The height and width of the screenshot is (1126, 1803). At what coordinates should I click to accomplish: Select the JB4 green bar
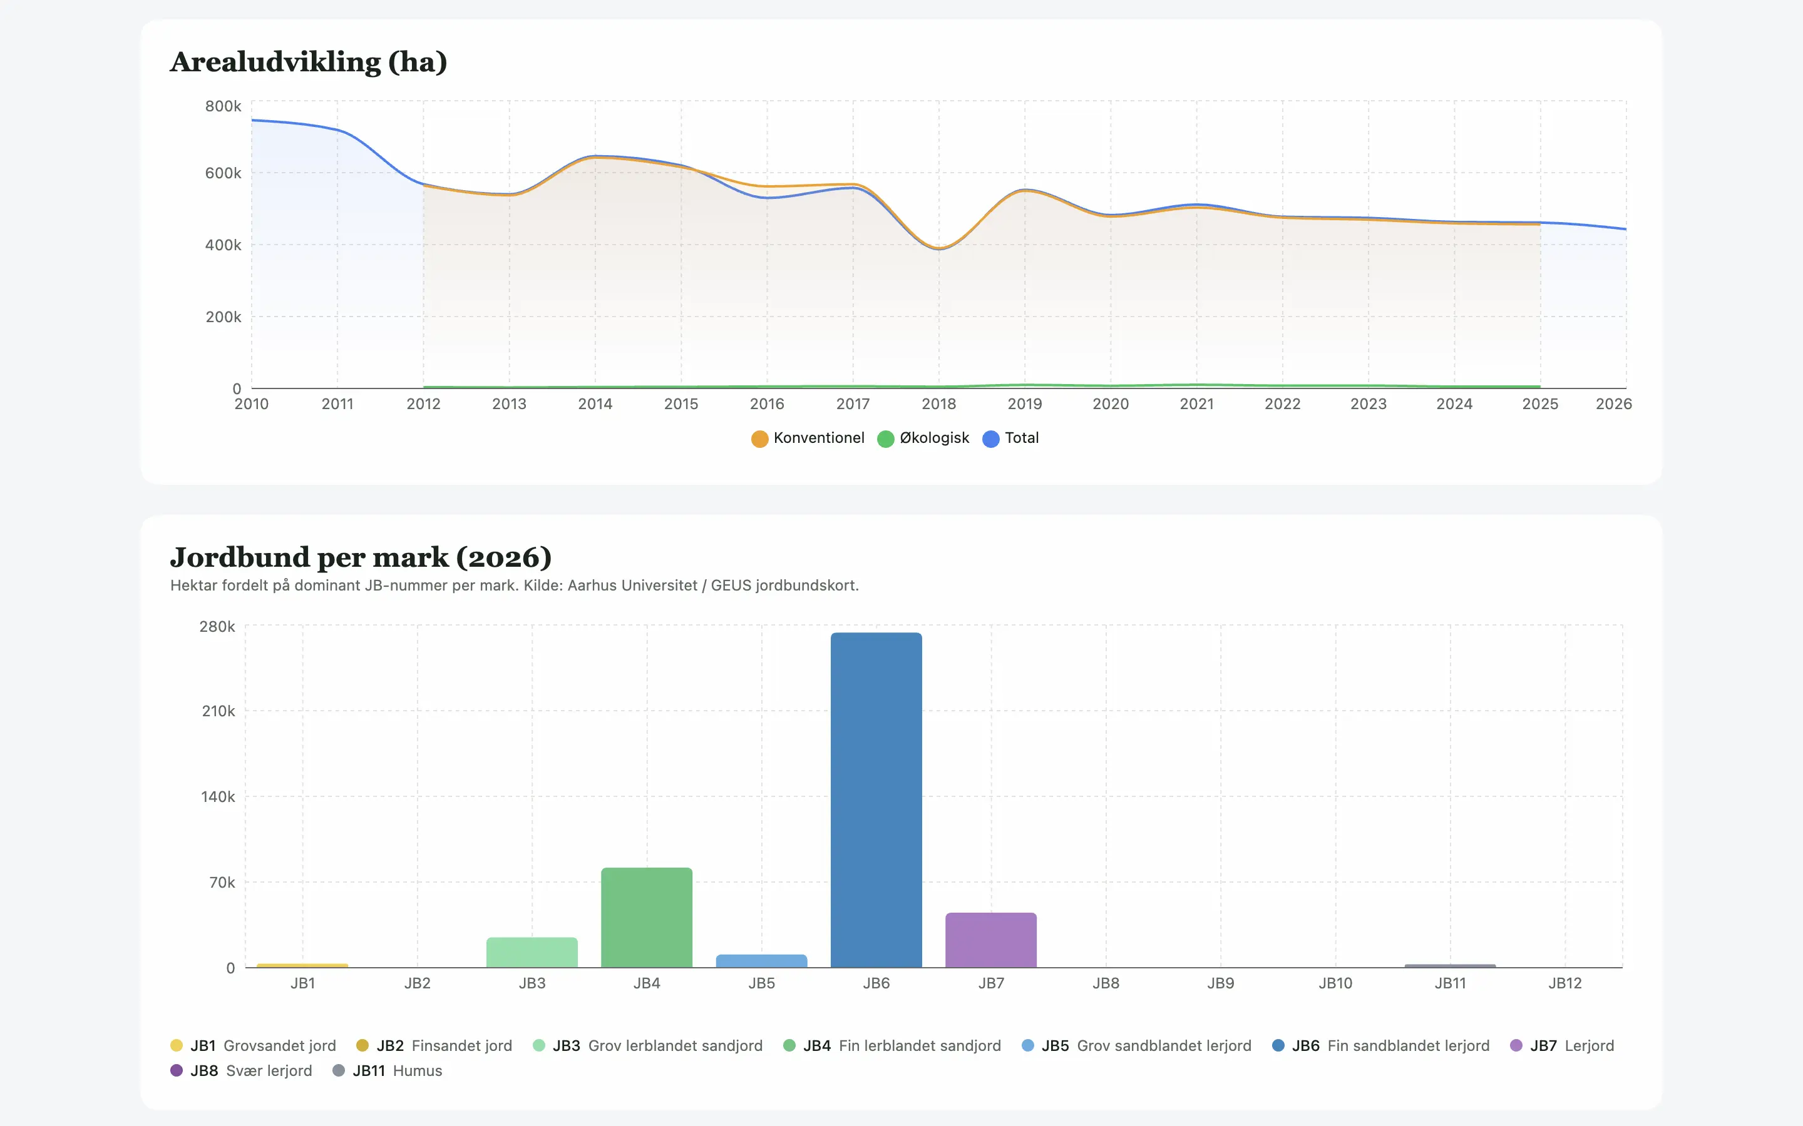point(647,918)
